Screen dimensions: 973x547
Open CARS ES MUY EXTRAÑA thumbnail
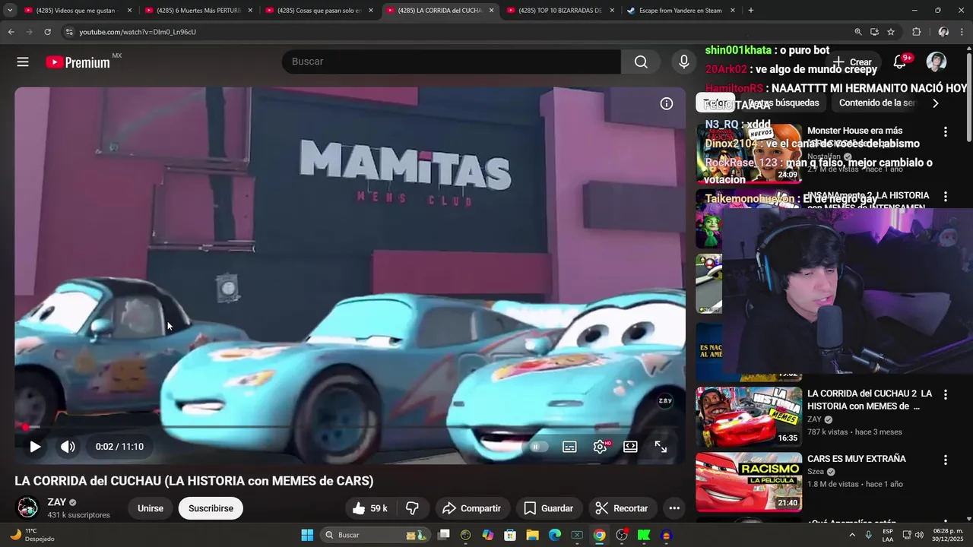(749, 482)
